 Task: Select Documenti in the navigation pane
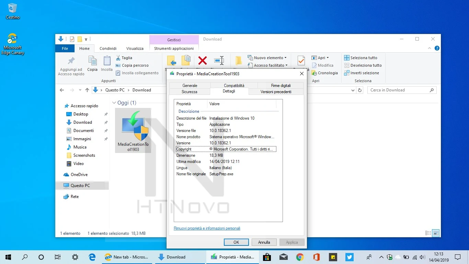click(83, 131)
